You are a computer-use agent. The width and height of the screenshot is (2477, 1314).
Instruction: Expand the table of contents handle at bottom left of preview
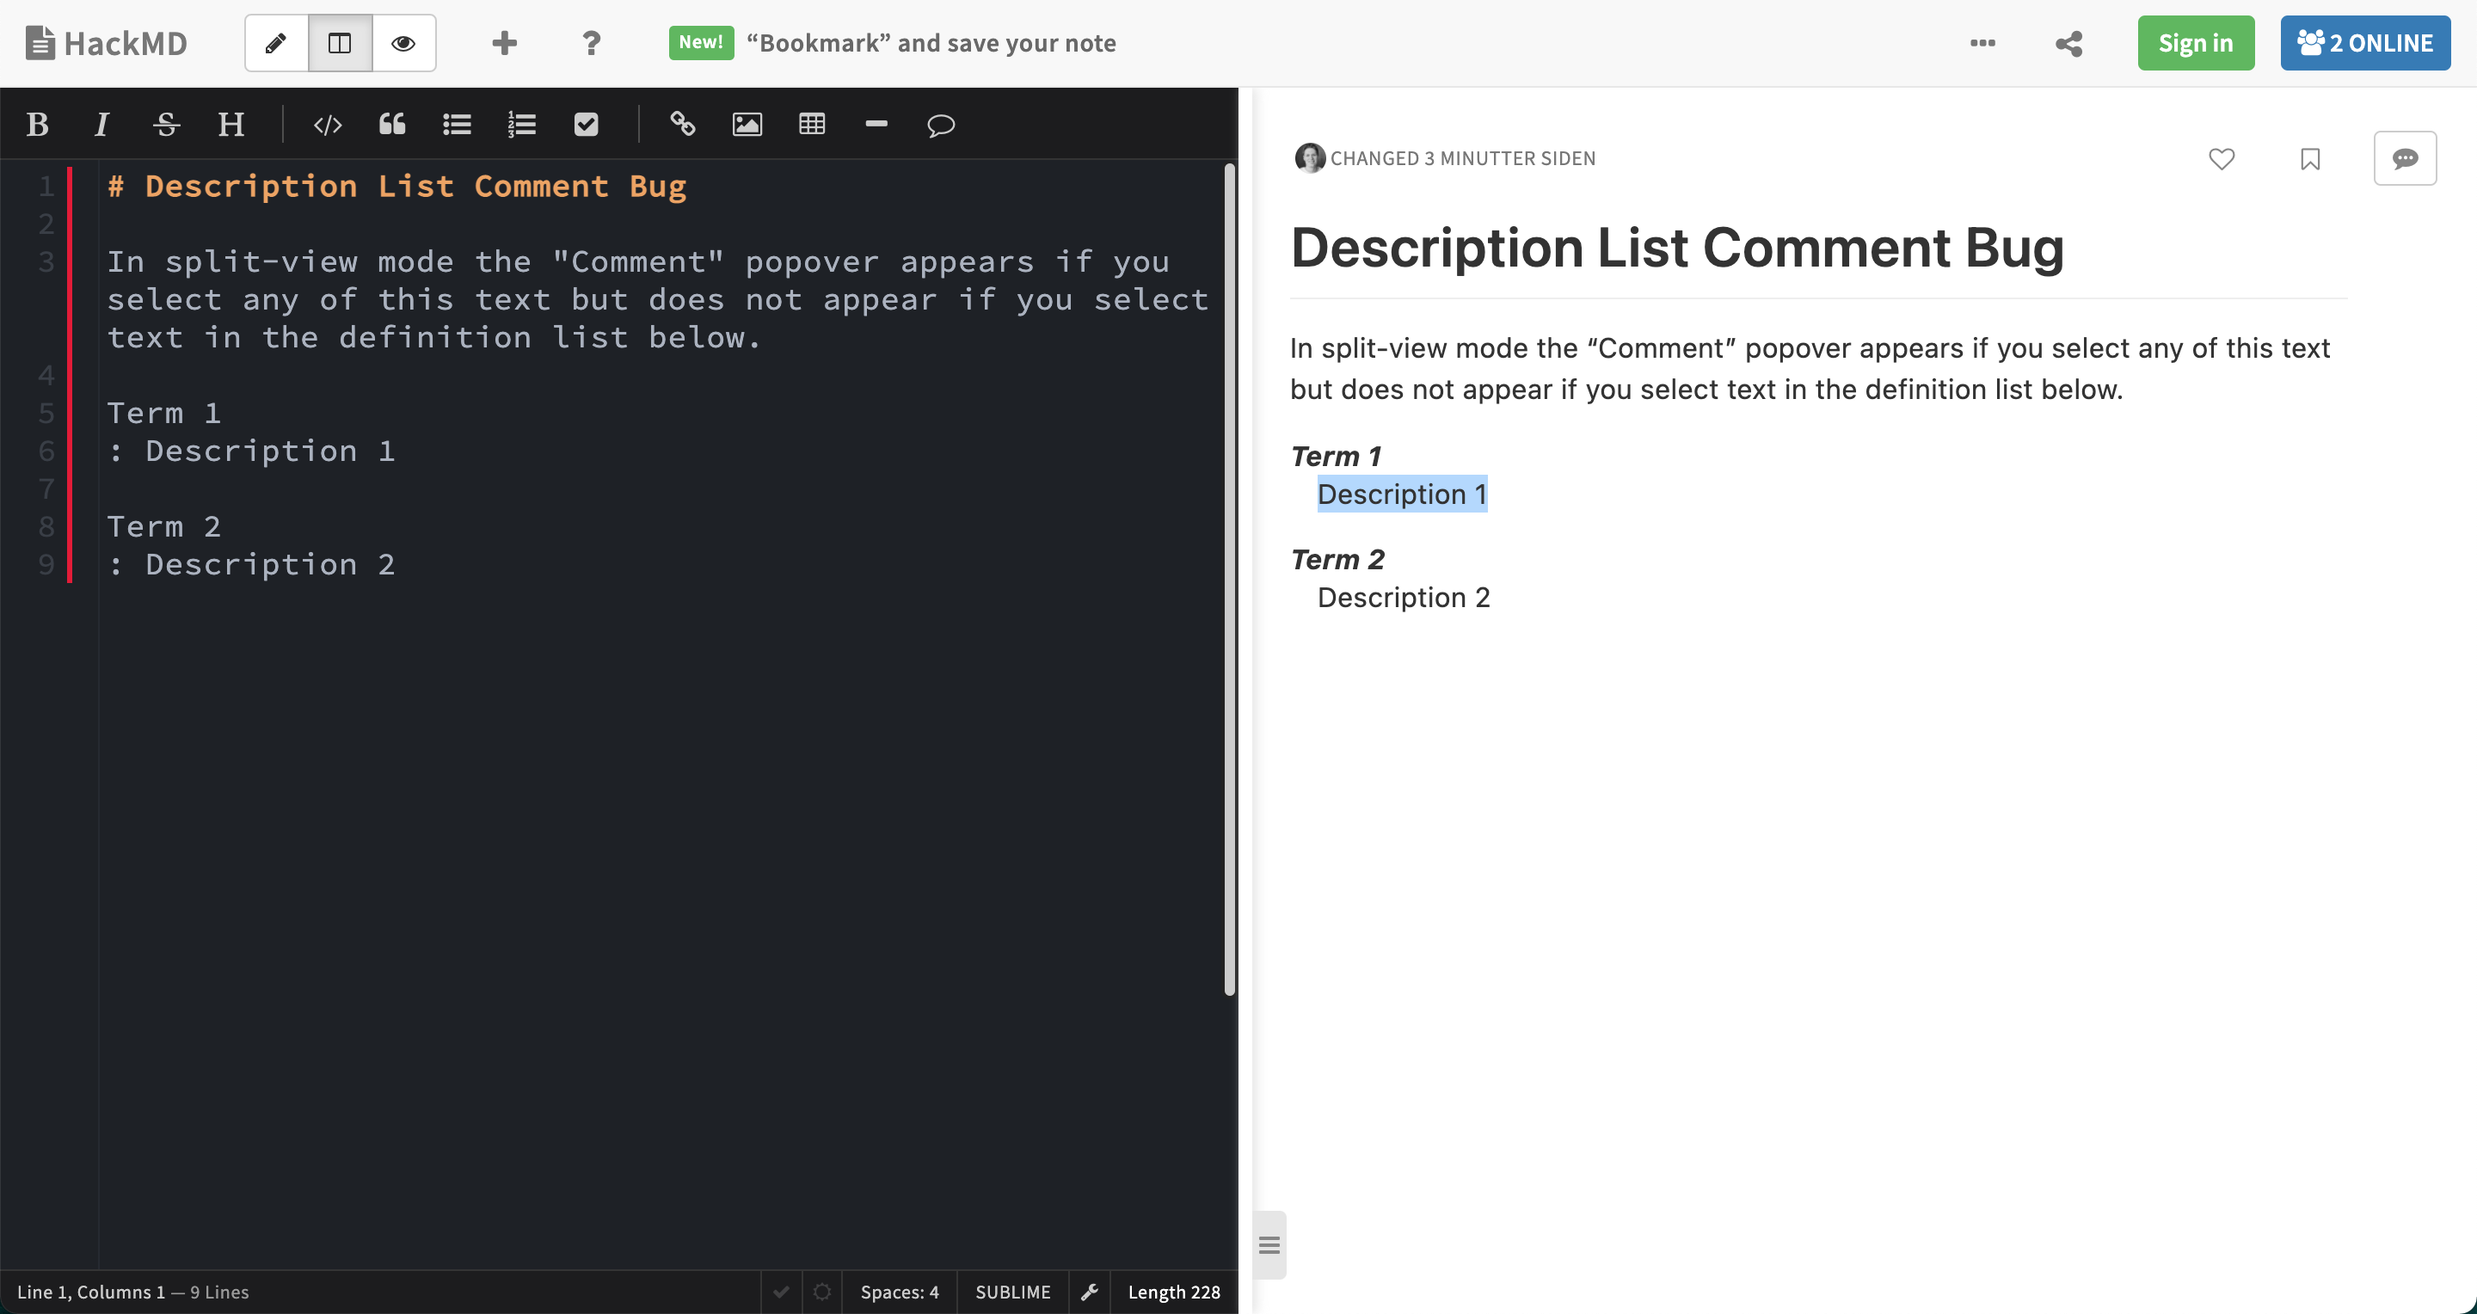pyautogui.click(x=1269, y=1245)
